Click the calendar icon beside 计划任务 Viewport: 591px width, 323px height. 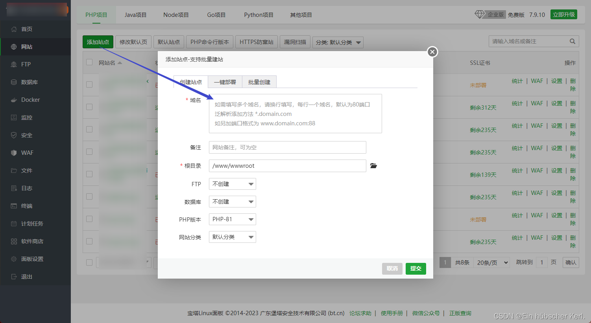pyautogui.click(x=14, y=224)
